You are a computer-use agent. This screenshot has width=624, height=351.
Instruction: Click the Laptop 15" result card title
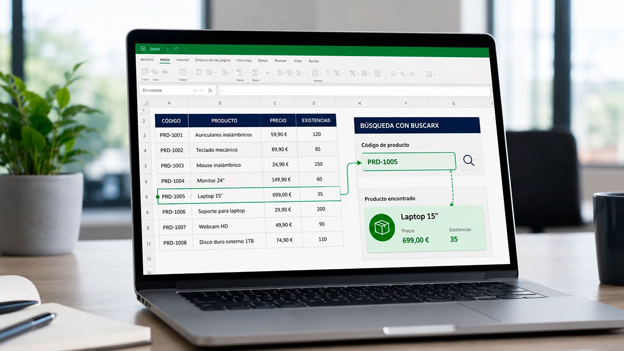(420, 216)
